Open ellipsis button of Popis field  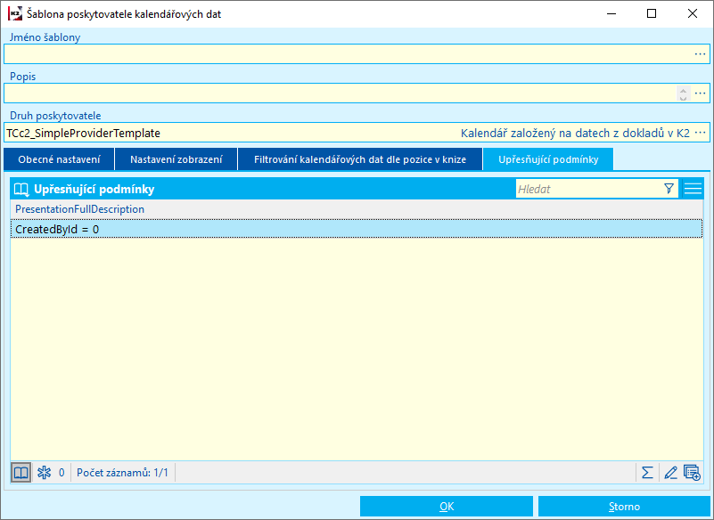click(x=700, y=93)
